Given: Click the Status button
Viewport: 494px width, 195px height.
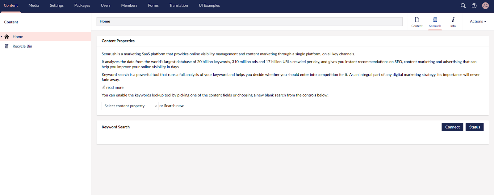Looking at the screenshot, I should coord(475,127).
